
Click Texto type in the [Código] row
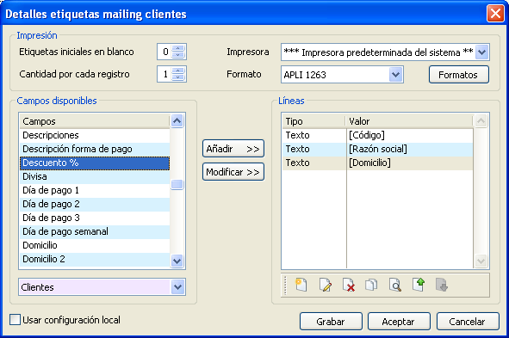[x=314, y=135]
